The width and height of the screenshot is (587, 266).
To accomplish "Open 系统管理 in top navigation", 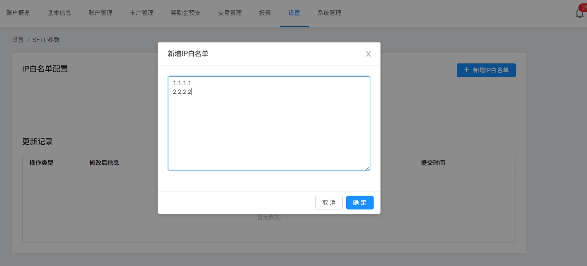I will [x=329, y=13].
